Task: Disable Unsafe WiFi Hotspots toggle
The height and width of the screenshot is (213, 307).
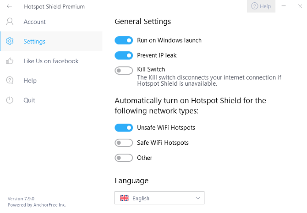Action: pos(124,128)
